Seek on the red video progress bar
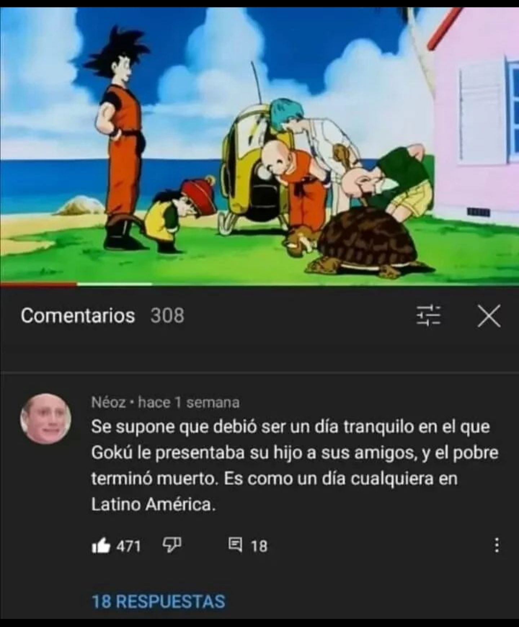 click(39, 285)
